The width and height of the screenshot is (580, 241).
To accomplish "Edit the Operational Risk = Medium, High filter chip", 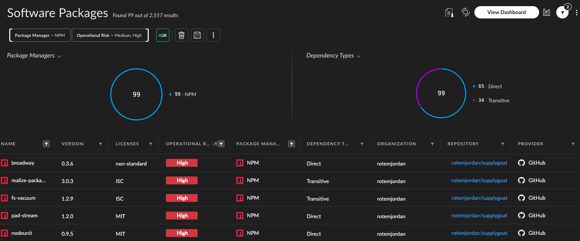I will [109, 36].
